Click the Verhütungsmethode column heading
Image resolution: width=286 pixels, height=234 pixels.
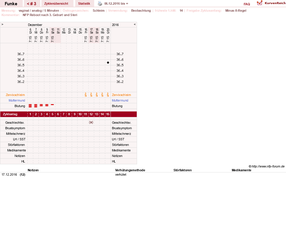(x=130, y=170)
